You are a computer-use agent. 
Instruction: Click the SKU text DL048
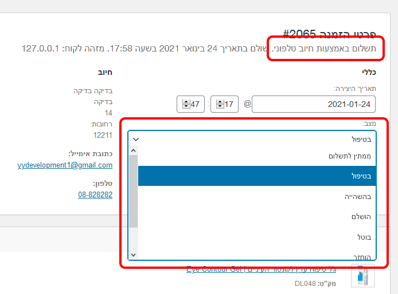pyautogui.click(x=305, y=284)
